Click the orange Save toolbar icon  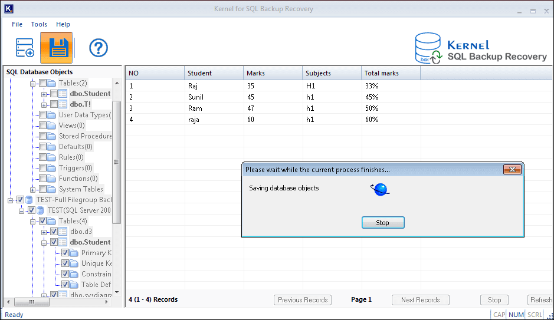[x=57, y=48]
